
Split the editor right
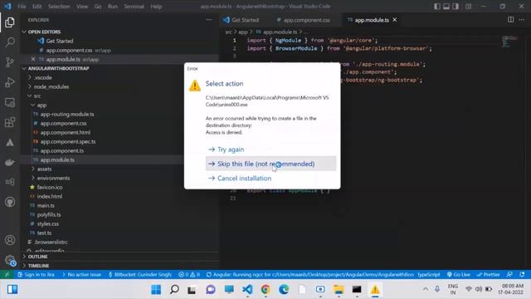click(x=510, y=20)
